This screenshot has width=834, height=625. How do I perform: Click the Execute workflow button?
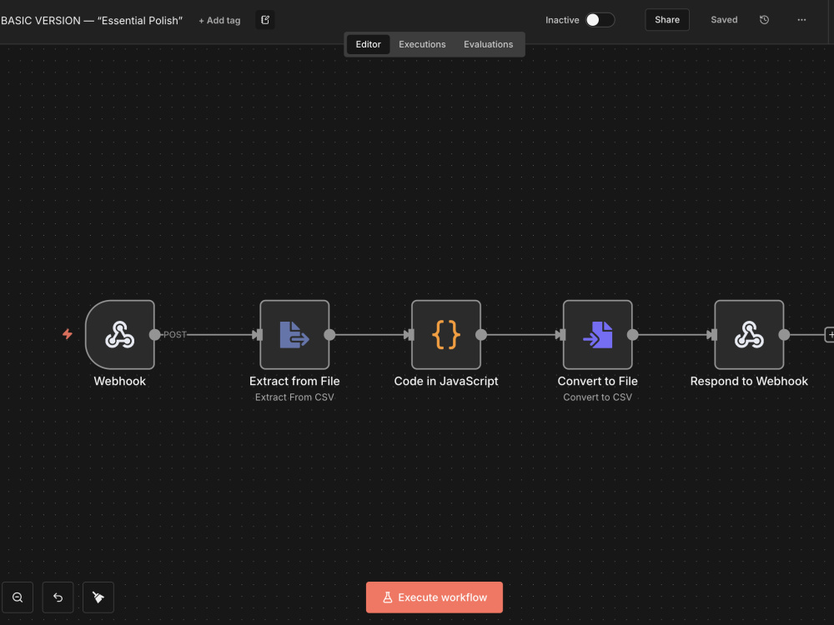coord(434,597)
